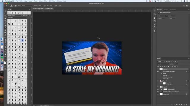Image resolution: width=190 pixels, height=106 pixels.
Task: Switch to the Adjustments tab
Action: pos(173,10)
